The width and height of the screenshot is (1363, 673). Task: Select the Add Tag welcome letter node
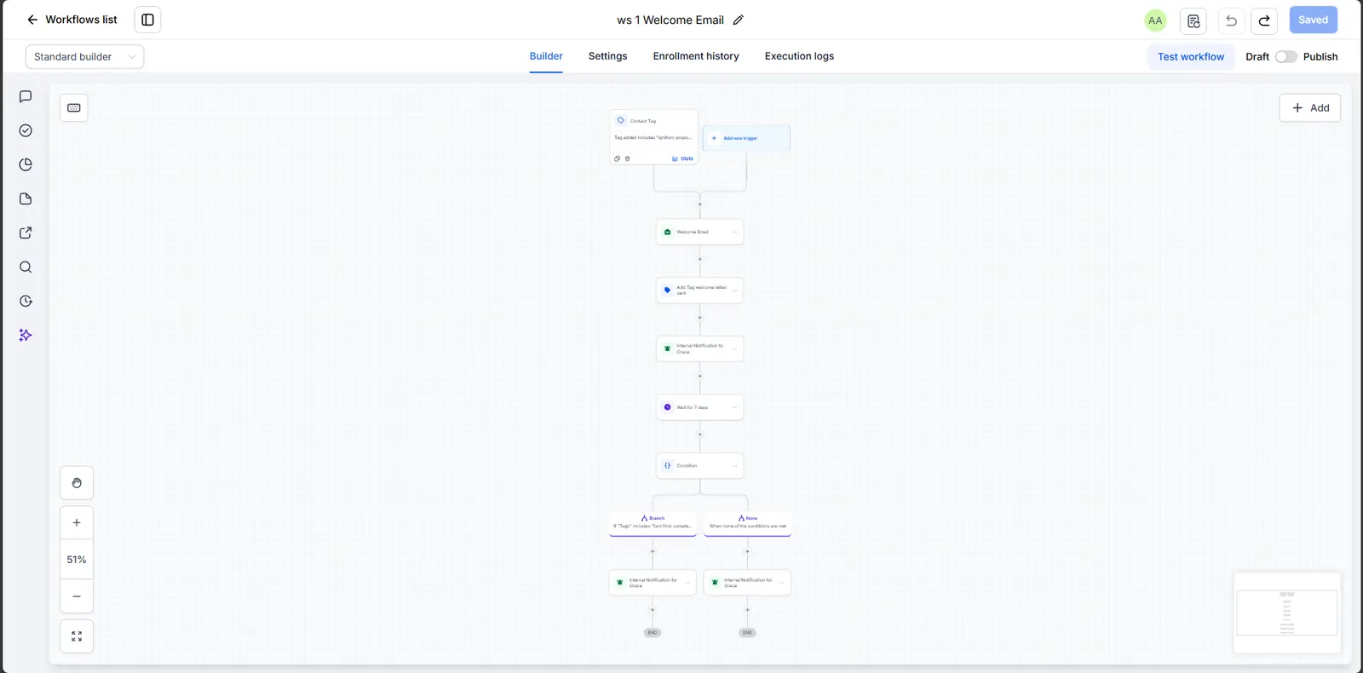coord(699,290)
